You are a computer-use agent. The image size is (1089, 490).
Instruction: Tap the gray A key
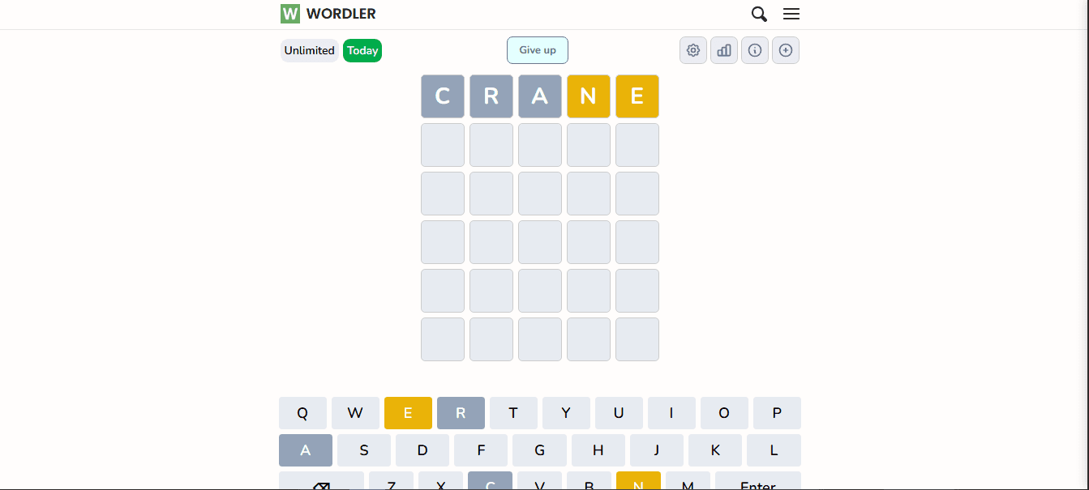pos(306,450)
